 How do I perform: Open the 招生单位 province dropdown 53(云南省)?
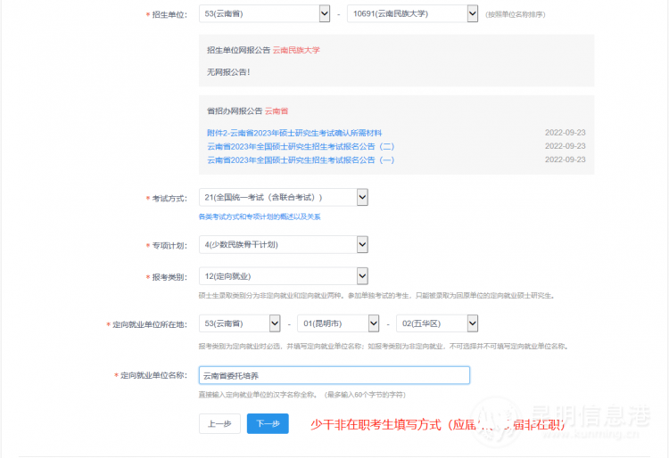coord(265,13)
